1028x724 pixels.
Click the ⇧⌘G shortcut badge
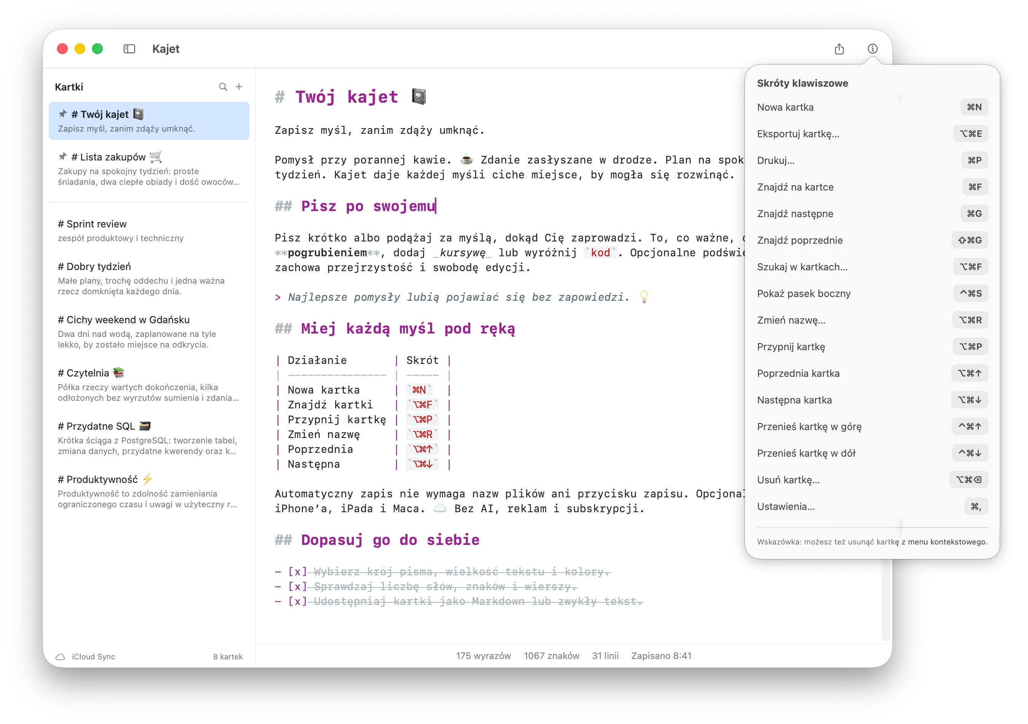pyautogui.click(x=969, y=240)
